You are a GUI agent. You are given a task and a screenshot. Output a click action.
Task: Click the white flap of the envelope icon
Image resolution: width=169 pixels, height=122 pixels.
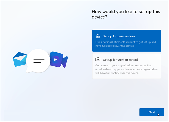[20, 58]
